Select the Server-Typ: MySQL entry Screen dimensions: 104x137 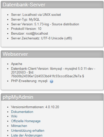pyautogui.click(x=25, y=19)
